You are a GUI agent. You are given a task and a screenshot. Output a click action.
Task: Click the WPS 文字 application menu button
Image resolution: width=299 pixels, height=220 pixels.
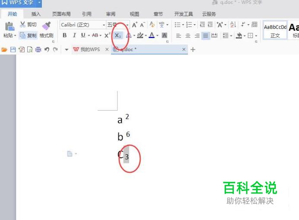point(21,3)
